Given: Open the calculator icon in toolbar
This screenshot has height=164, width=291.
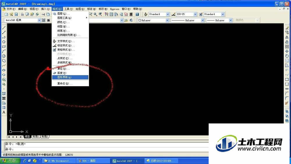Looking at the screenshot, I should click(x=131, y=14).
